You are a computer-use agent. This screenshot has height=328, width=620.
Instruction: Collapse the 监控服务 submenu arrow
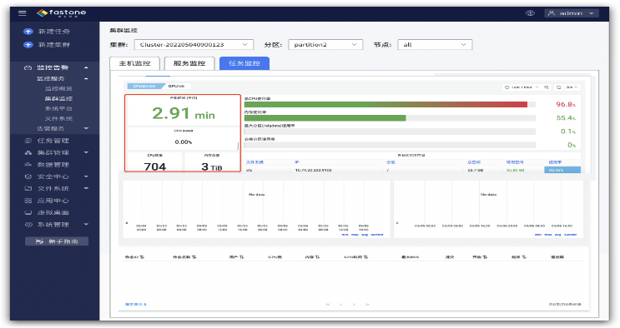(86, 78)
